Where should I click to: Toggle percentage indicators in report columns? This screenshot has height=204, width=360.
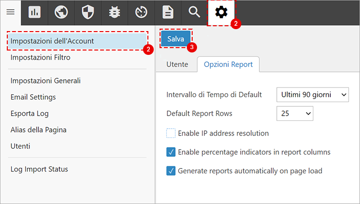coord(171,152)
